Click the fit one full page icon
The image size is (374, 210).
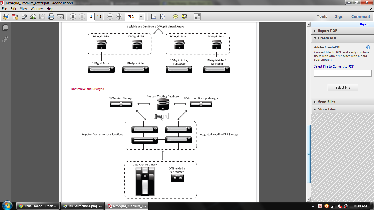click(163, 17)
